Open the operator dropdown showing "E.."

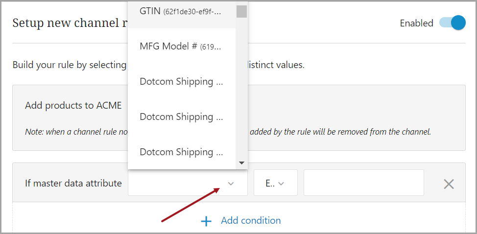coord(275,183)
